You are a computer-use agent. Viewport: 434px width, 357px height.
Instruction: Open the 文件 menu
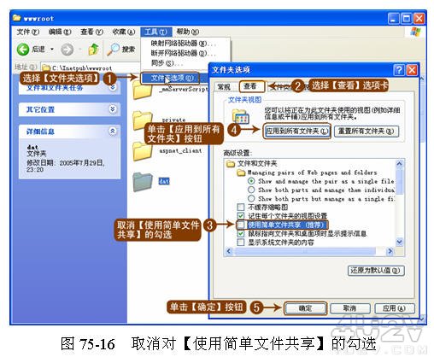27,32
